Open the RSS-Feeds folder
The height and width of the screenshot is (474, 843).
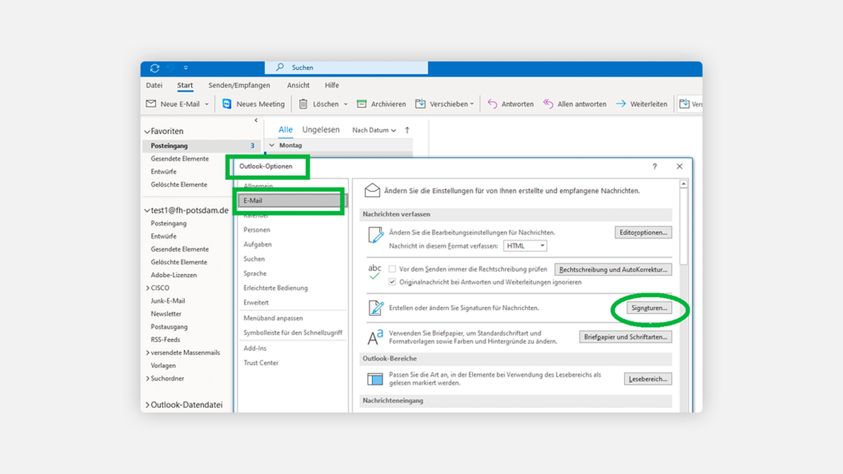tap(165, 340)
